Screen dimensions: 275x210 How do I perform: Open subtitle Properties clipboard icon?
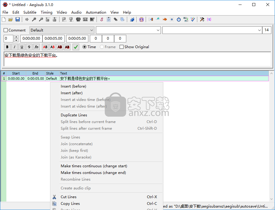pos(109,19)
